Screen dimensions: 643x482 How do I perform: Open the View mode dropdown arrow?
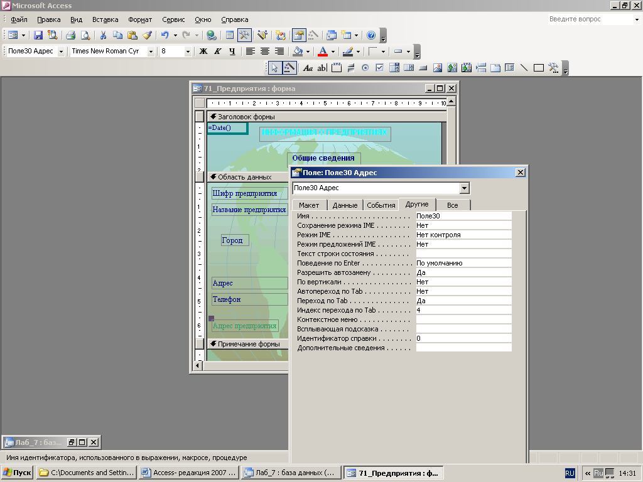click(23, 35)
